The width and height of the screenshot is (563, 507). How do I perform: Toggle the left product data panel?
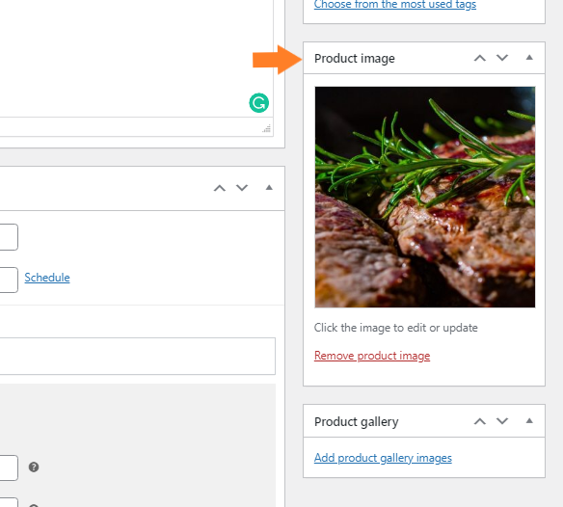(x=269, y=187)
